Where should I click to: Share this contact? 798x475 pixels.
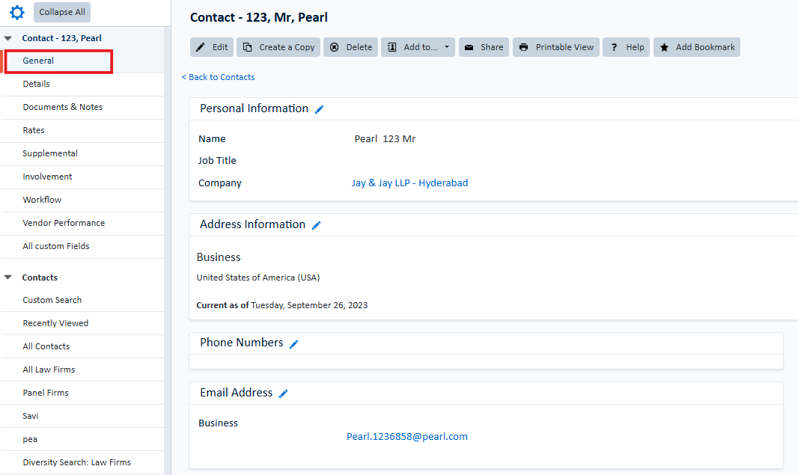pyautogui.click(x=484, y=47)
